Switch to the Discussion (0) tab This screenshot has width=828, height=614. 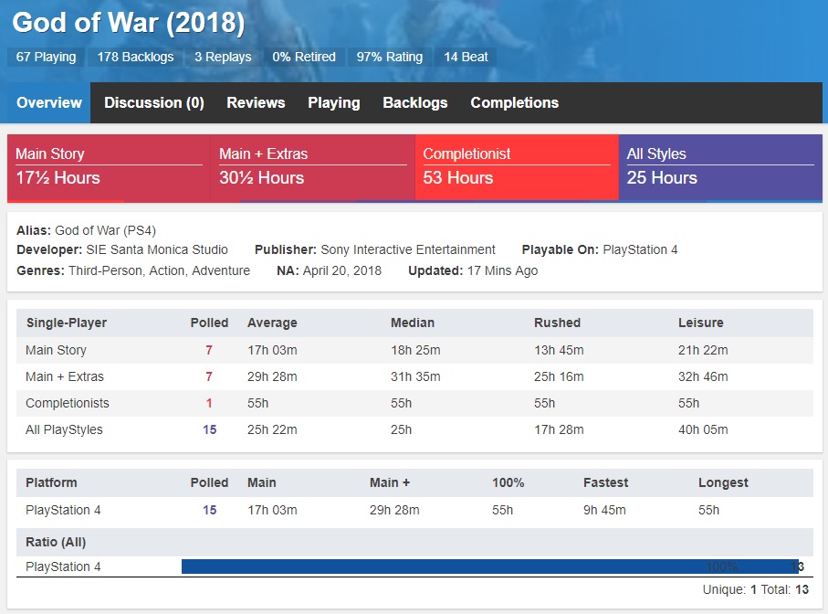(x=154, y=102)
